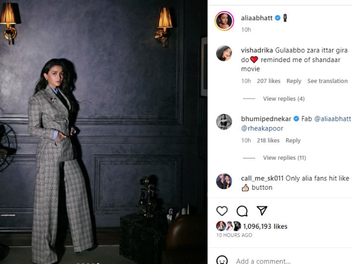Open emoji picker in the comment box
This screenshot has height=264, width=352.
(x=222, y=260)
